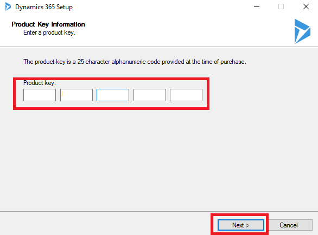Click the third highlighted product key box
The image size is (318, 235).
pyautogui.click(x=113, y=95)
